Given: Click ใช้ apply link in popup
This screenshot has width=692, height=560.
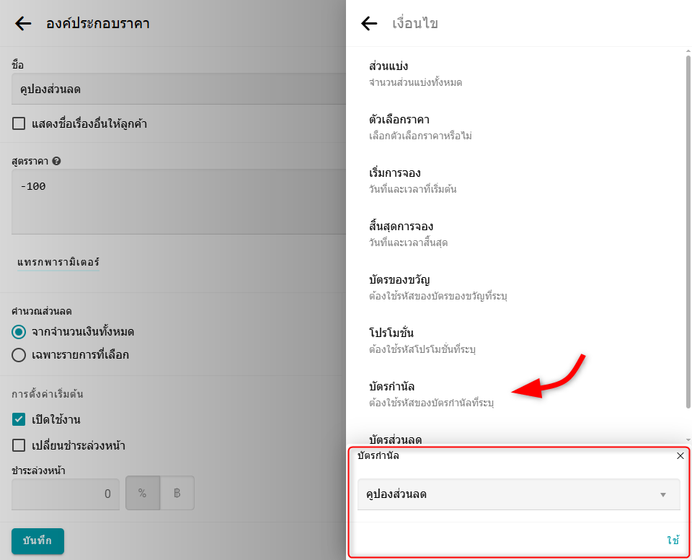Looking at the screenshot, I should (673, 541).
